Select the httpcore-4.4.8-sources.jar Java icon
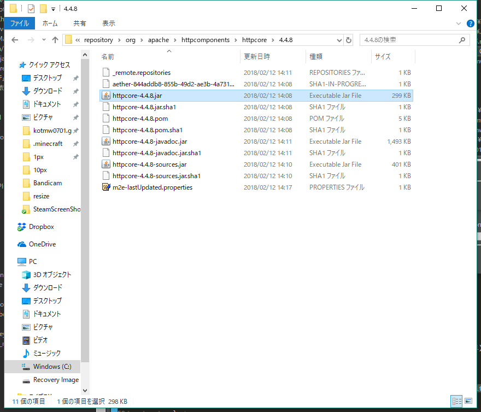 (106, 164)
